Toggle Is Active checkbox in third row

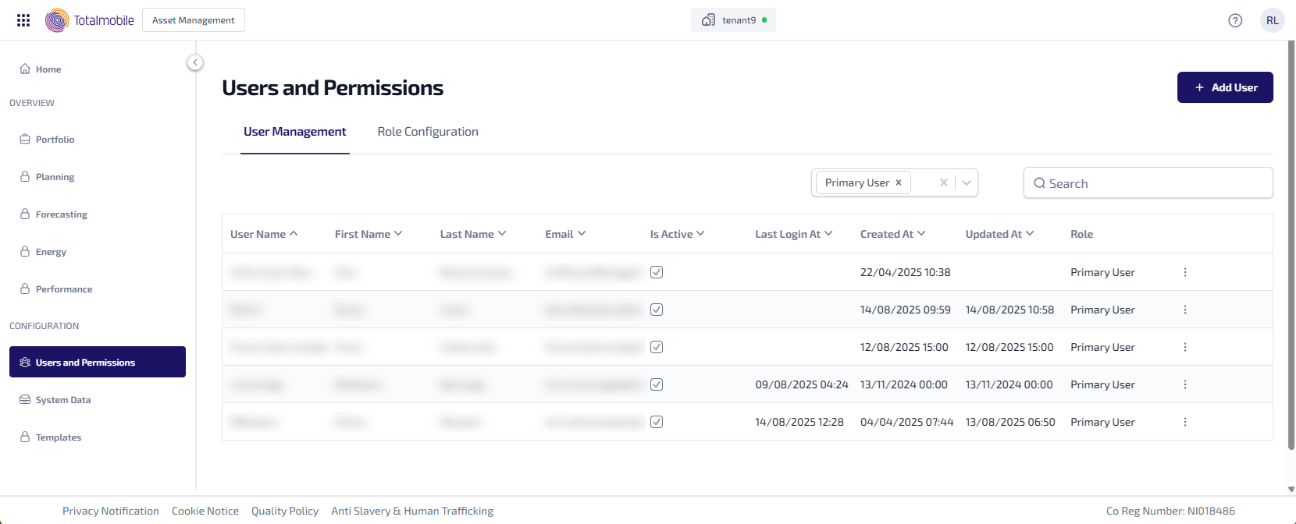(x=657, y=347)
